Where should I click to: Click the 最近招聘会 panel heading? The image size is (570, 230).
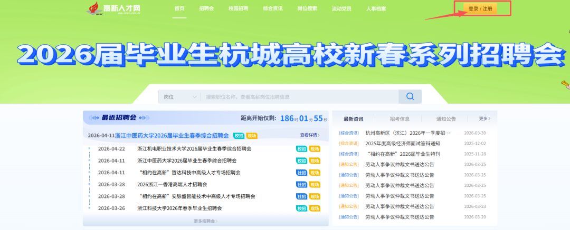[119, 118]
